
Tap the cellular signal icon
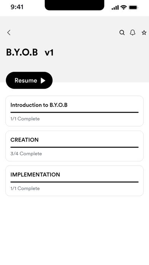115,8
